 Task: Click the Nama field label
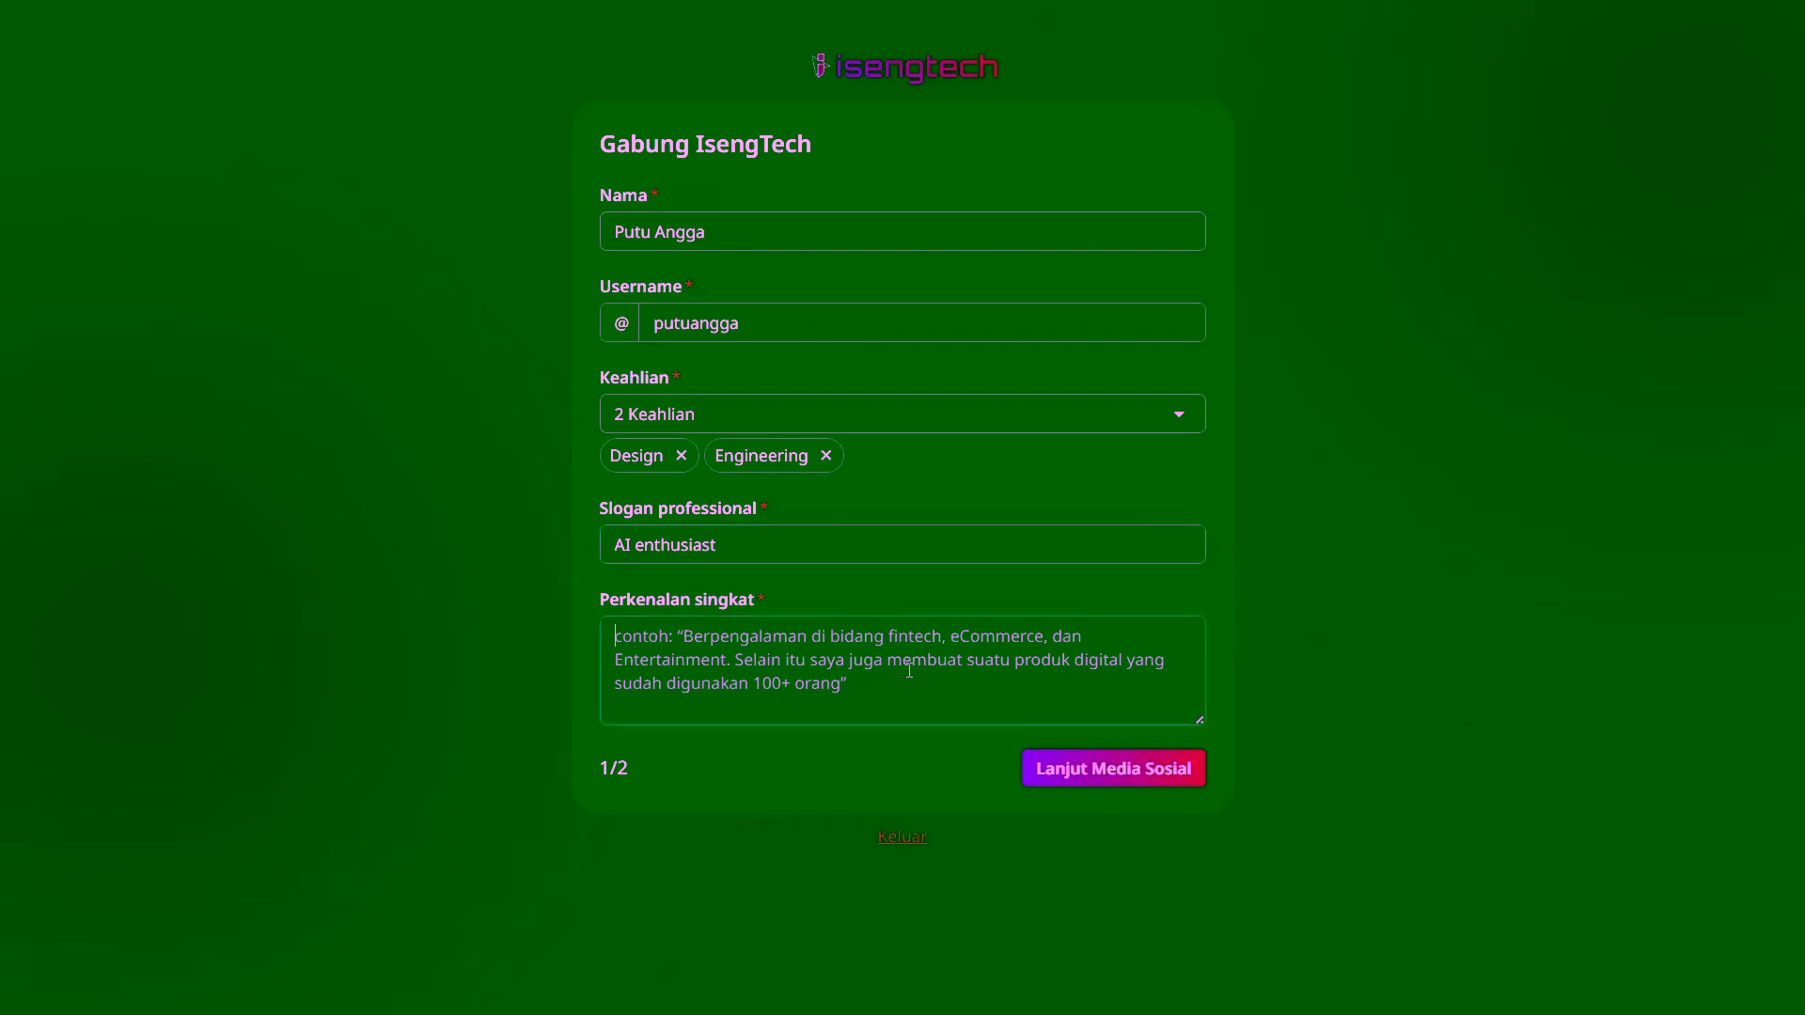pyautogui.click(x=623, y=195)
